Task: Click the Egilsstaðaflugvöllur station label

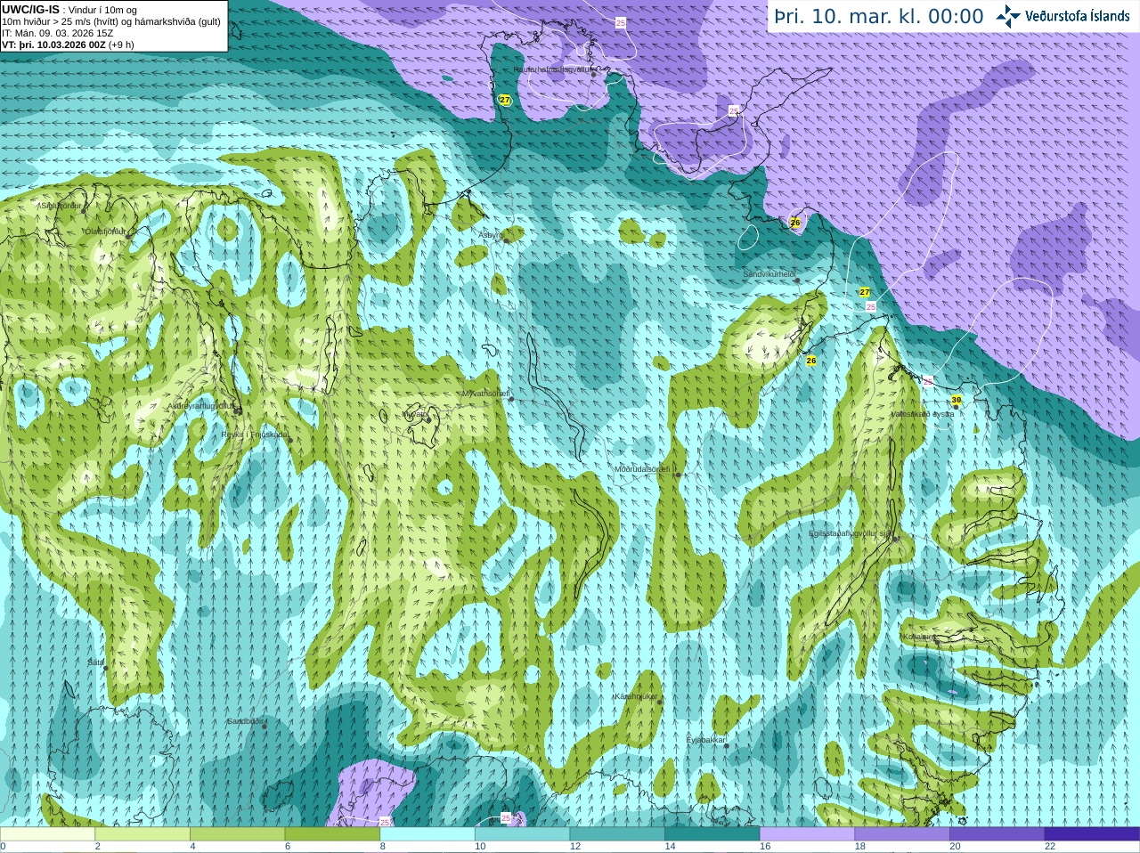Action: (x=851, y=533)
